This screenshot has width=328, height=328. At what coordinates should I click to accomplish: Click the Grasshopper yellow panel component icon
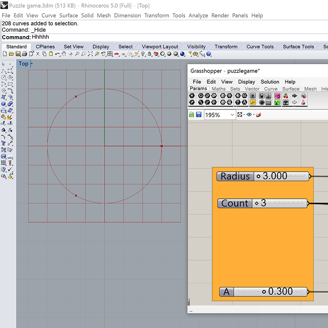[x=253, y=102]
